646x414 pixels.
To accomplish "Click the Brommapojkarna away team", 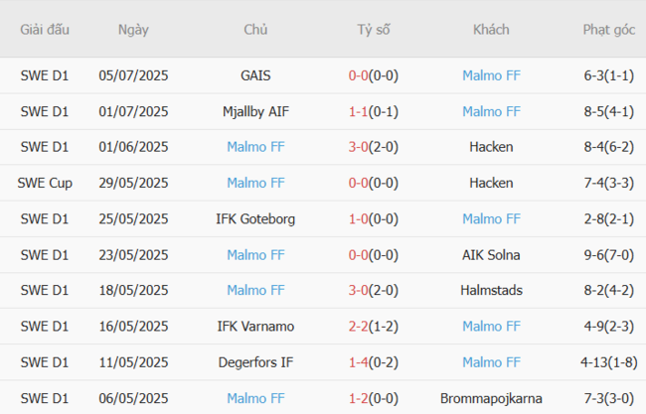I will click(491, 397).
